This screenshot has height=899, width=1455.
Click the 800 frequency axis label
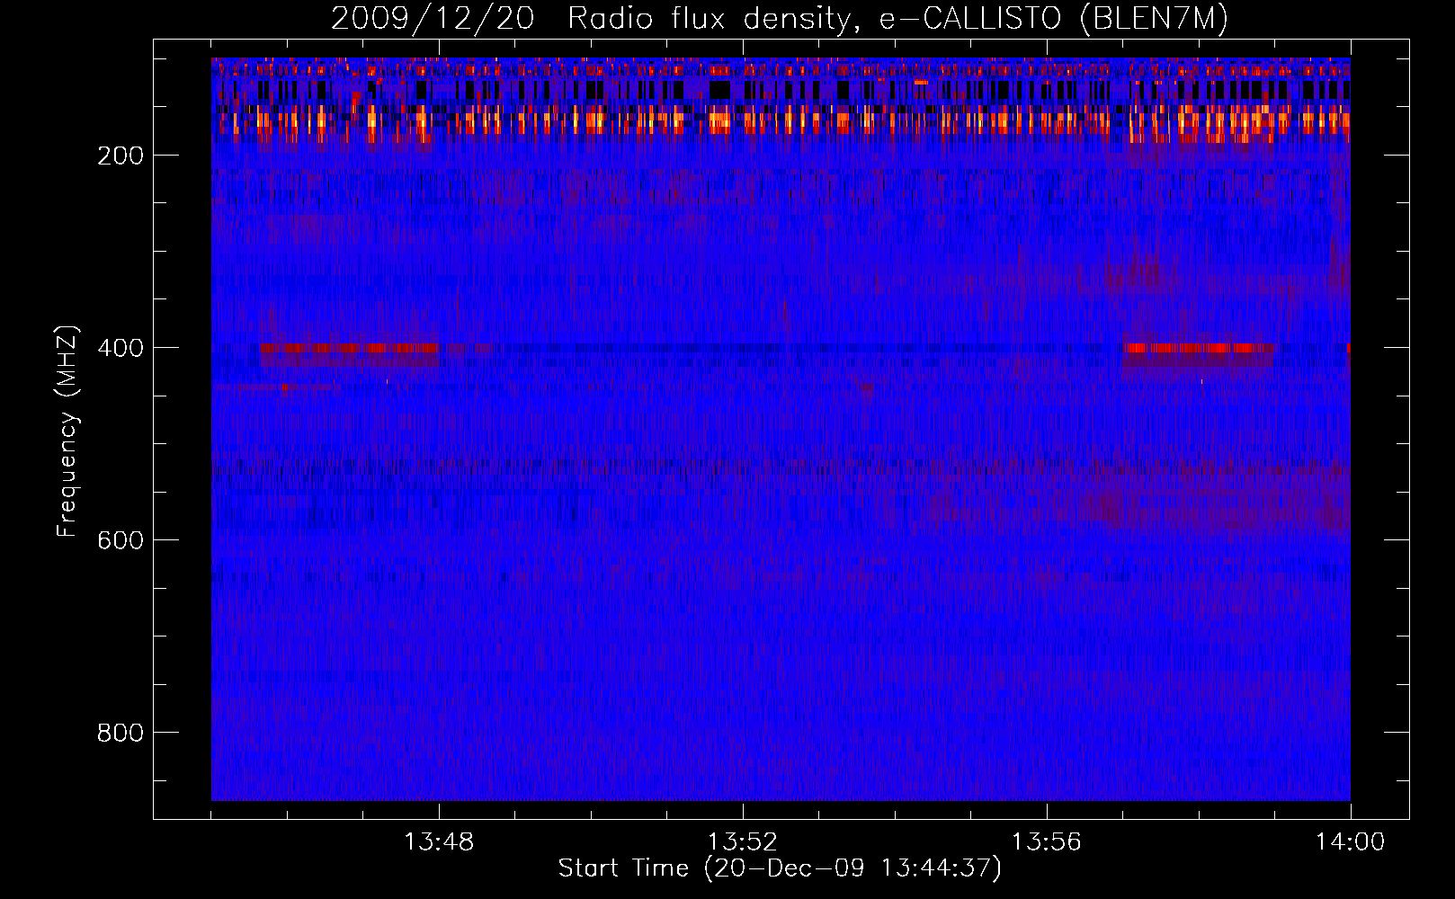click(x=121, y=733)
